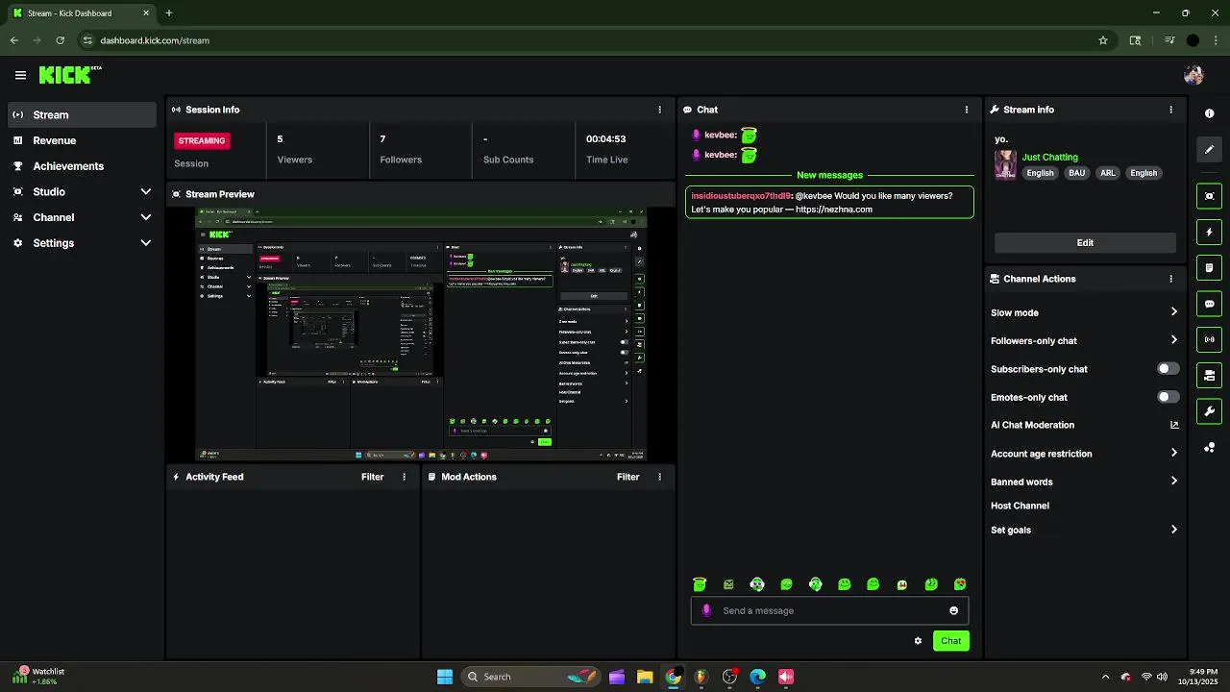Click the Kick logo
The height and width of the screenshot is (692, 1230).
70,75
